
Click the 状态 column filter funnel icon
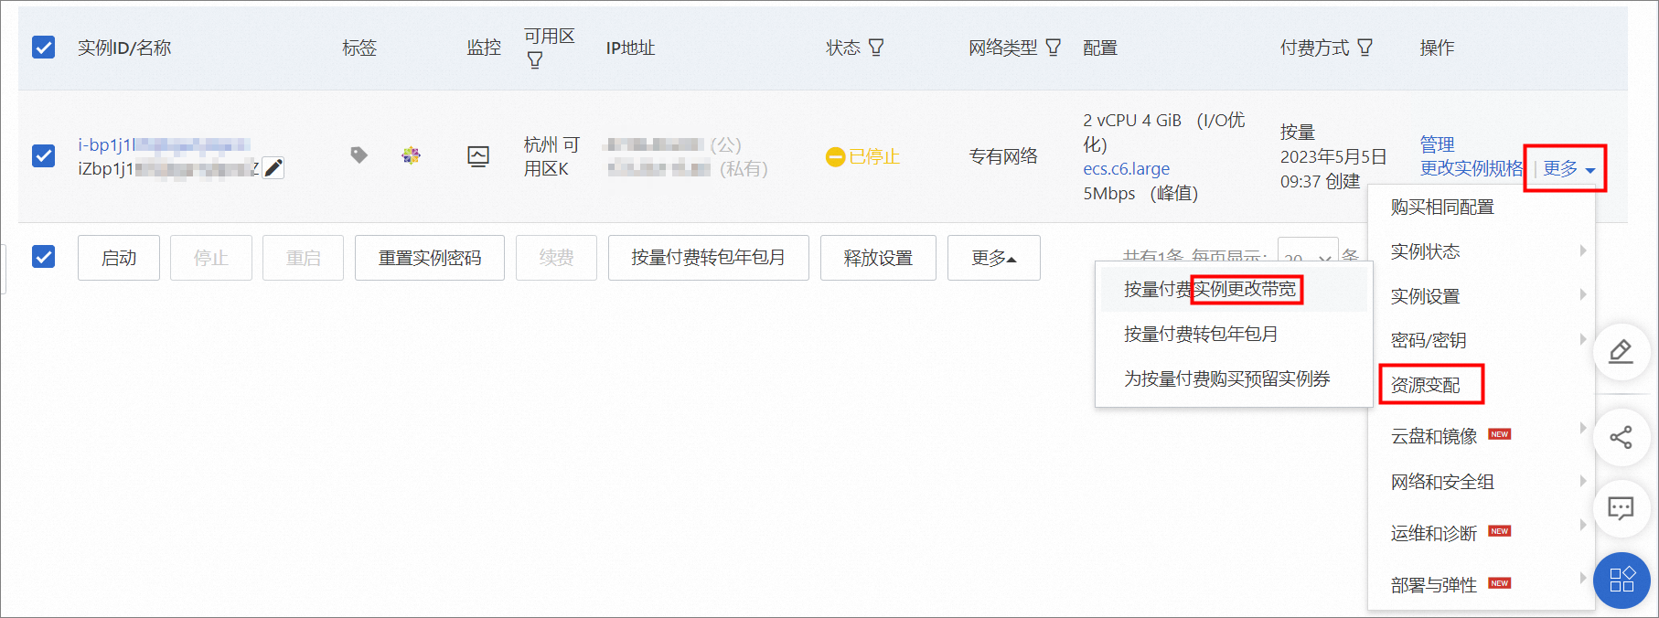point(876,48)
